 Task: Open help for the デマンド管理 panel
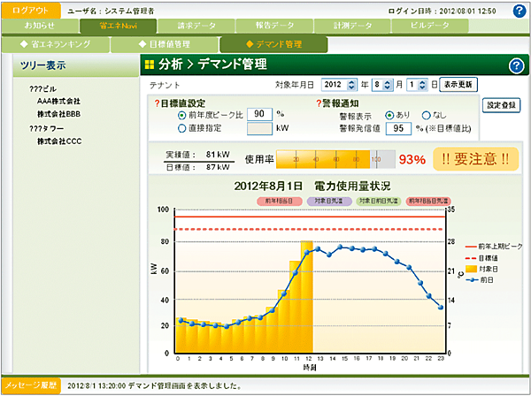(x=516, y=65)
